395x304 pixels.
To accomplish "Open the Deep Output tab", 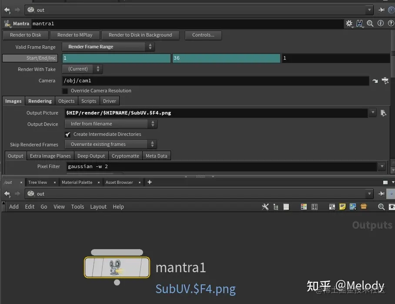I will 91,156.
